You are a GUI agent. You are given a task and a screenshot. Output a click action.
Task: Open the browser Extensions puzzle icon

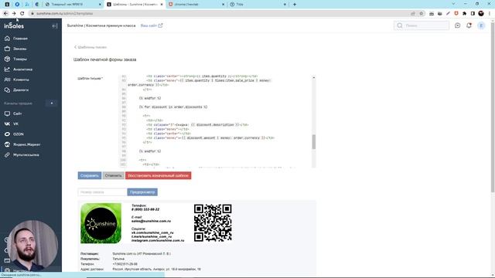pos(464,14)
